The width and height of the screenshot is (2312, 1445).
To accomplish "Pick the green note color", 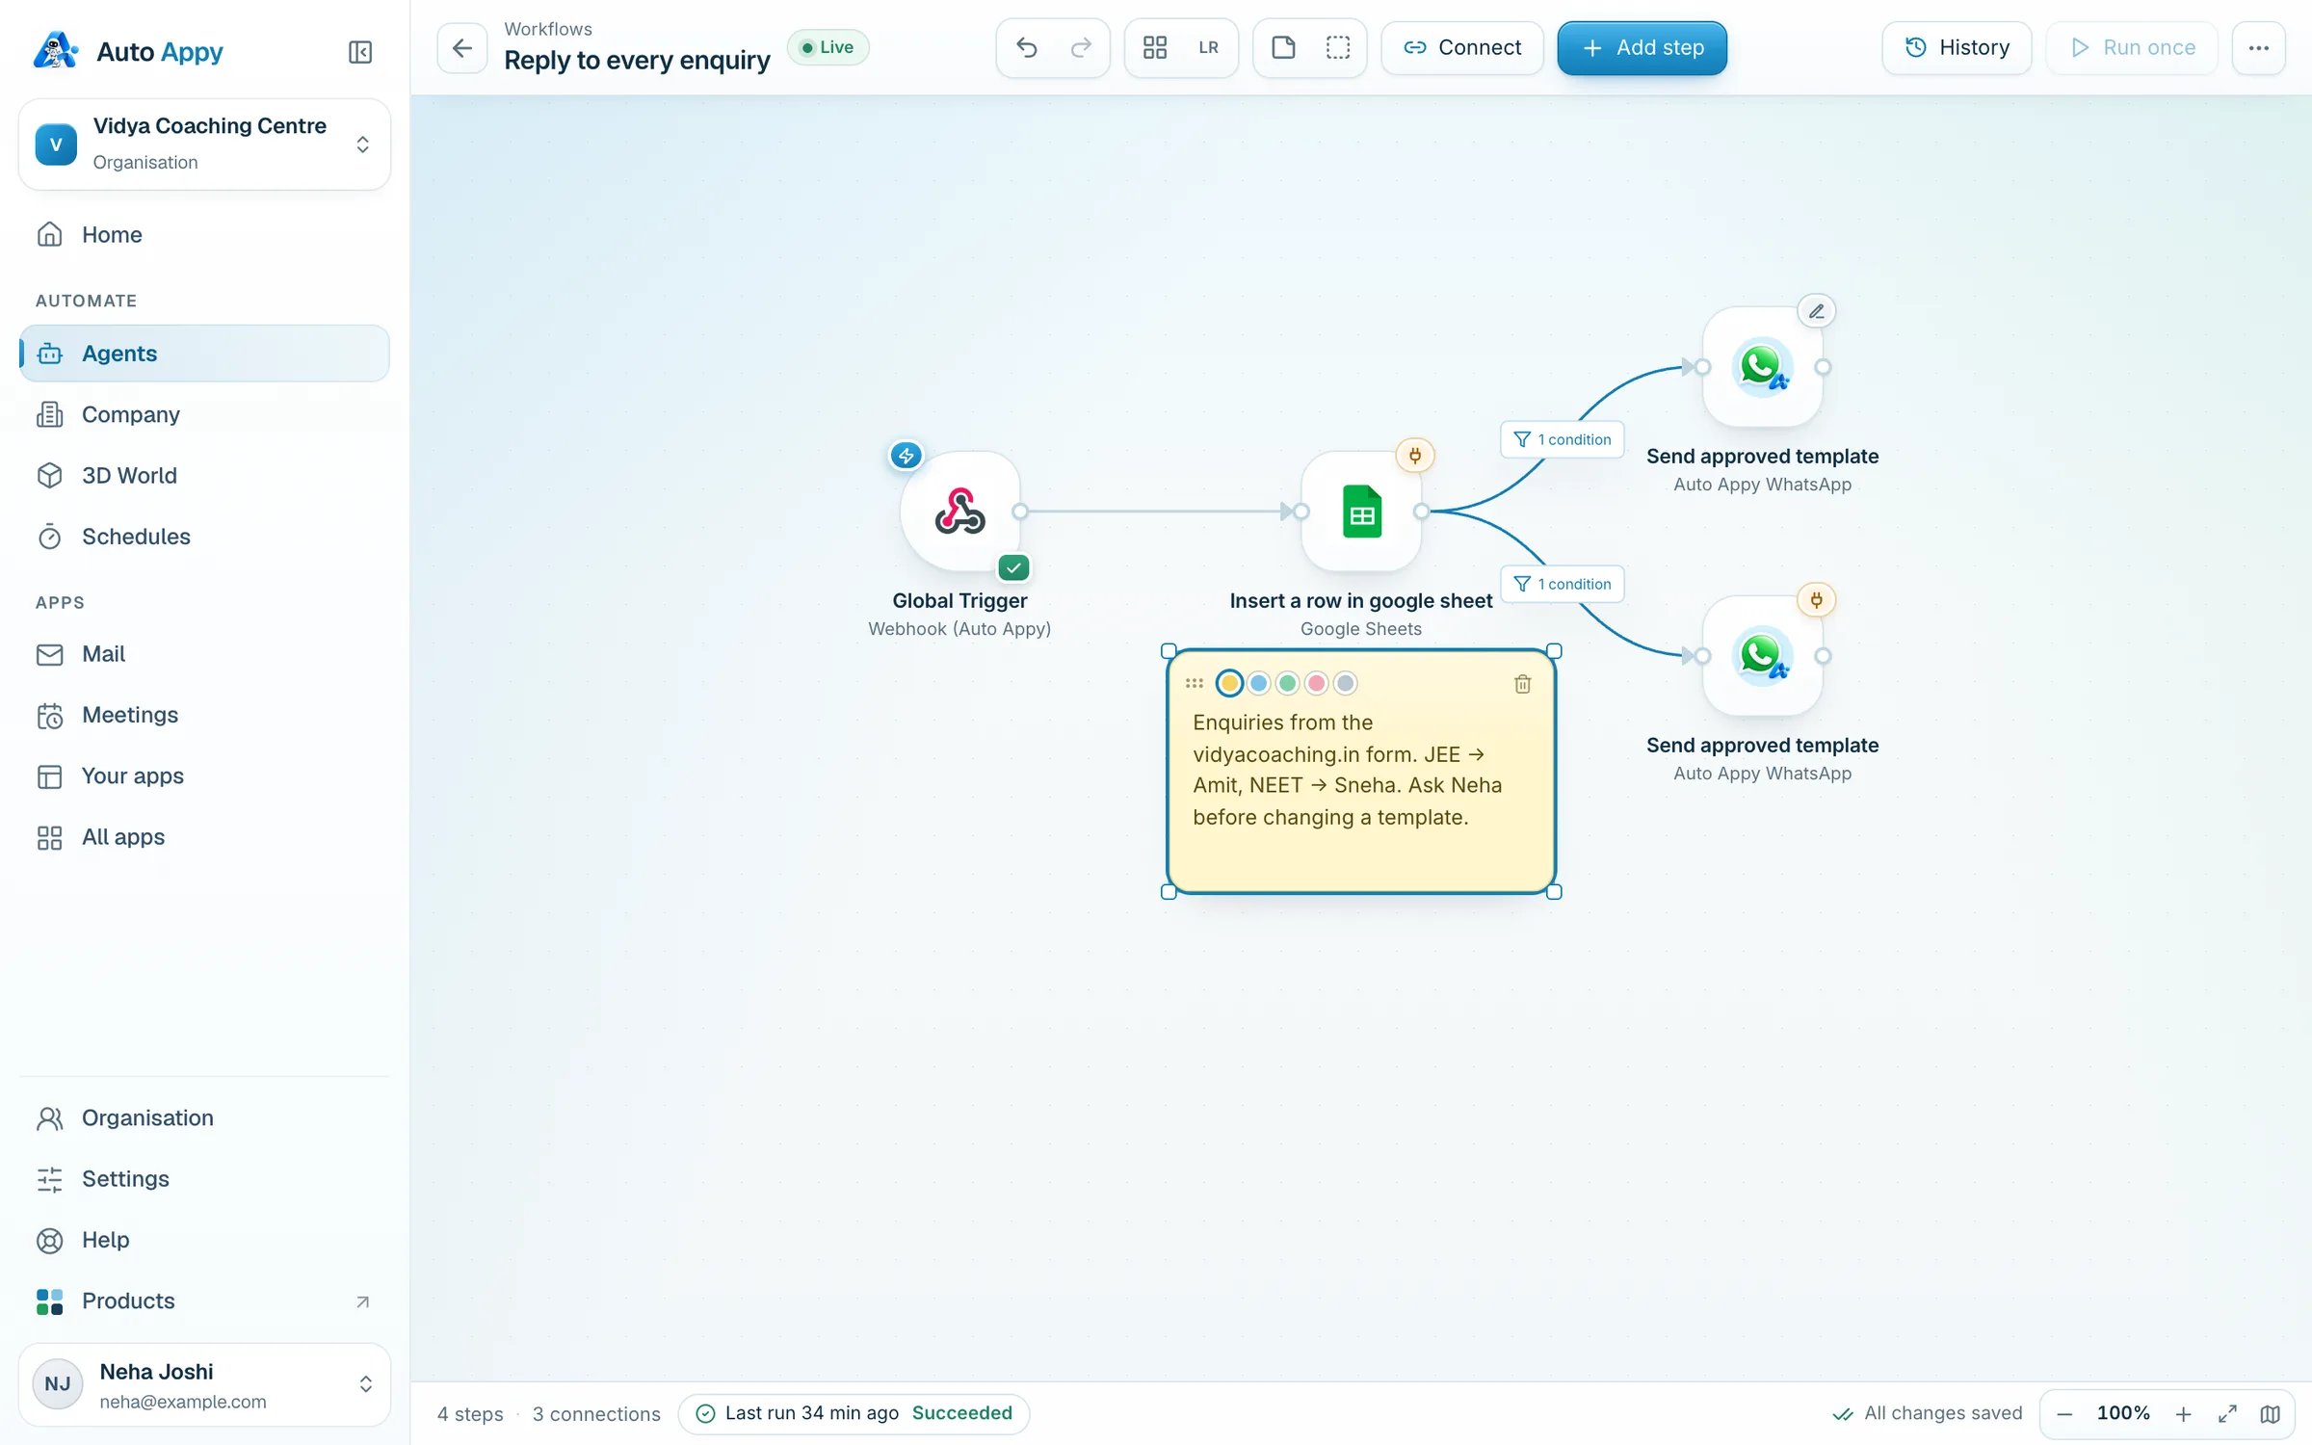I will coord(1287,684).
